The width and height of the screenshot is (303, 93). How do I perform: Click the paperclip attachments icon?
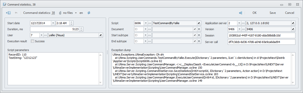(x=60, y=13)
